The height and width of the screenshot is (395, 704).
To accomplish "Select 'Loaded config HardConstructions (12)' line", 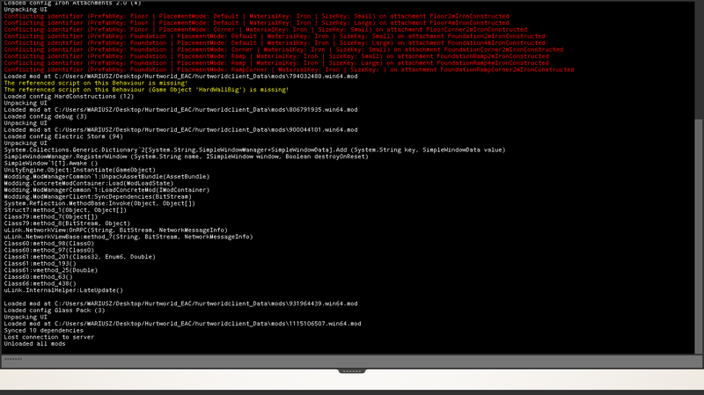I will (69, 97).
